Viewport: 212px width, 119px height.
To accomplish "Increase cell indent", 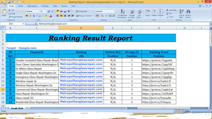I will pos(72,16).
